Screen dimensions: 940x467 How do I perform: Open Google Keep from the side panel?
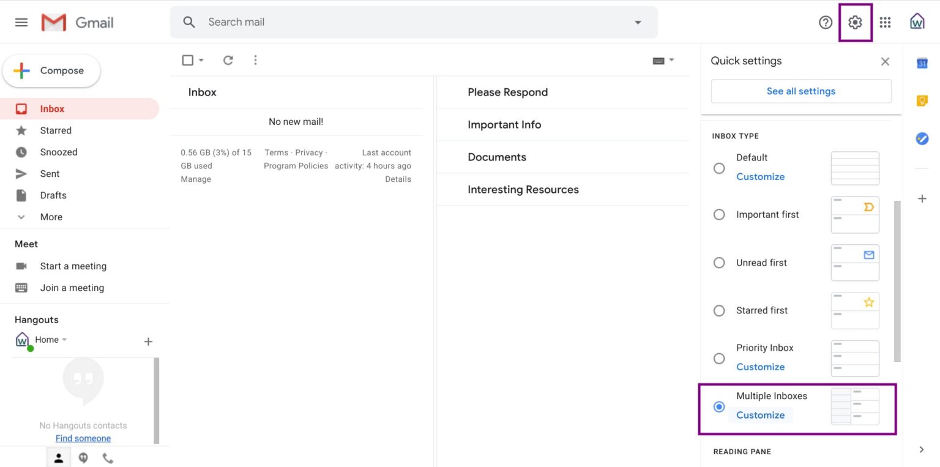point(922,100)
